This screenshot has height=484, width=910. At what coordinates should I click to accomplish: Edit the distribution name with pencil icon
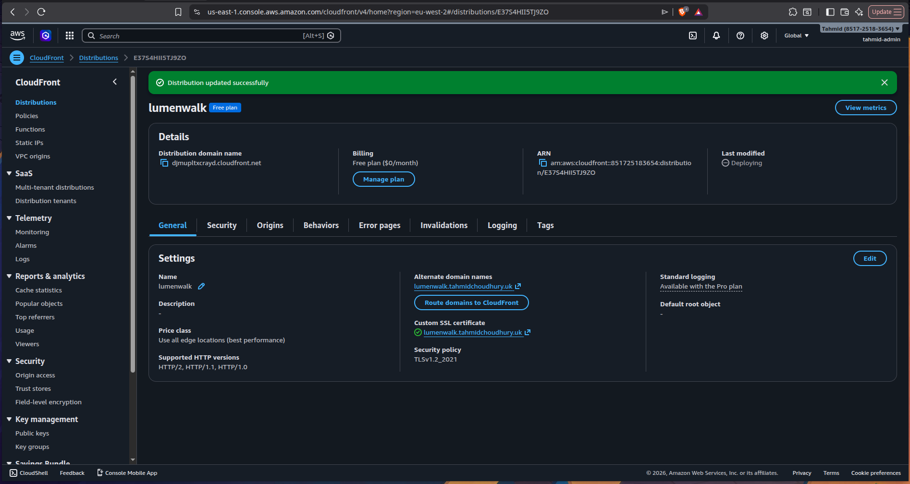[201, 287]
